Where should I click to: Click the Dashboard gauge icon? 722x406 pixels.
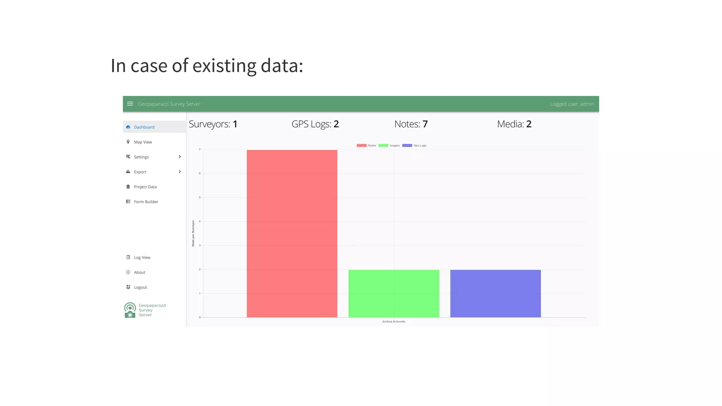point(128,127)
